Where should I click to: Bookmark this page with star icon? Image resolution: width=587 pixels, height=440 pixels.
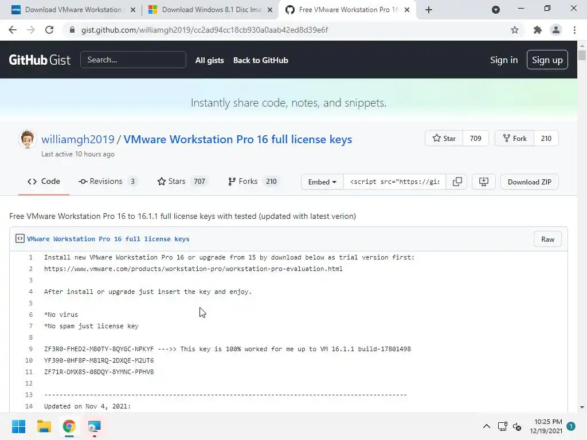[x=515, y=30]
